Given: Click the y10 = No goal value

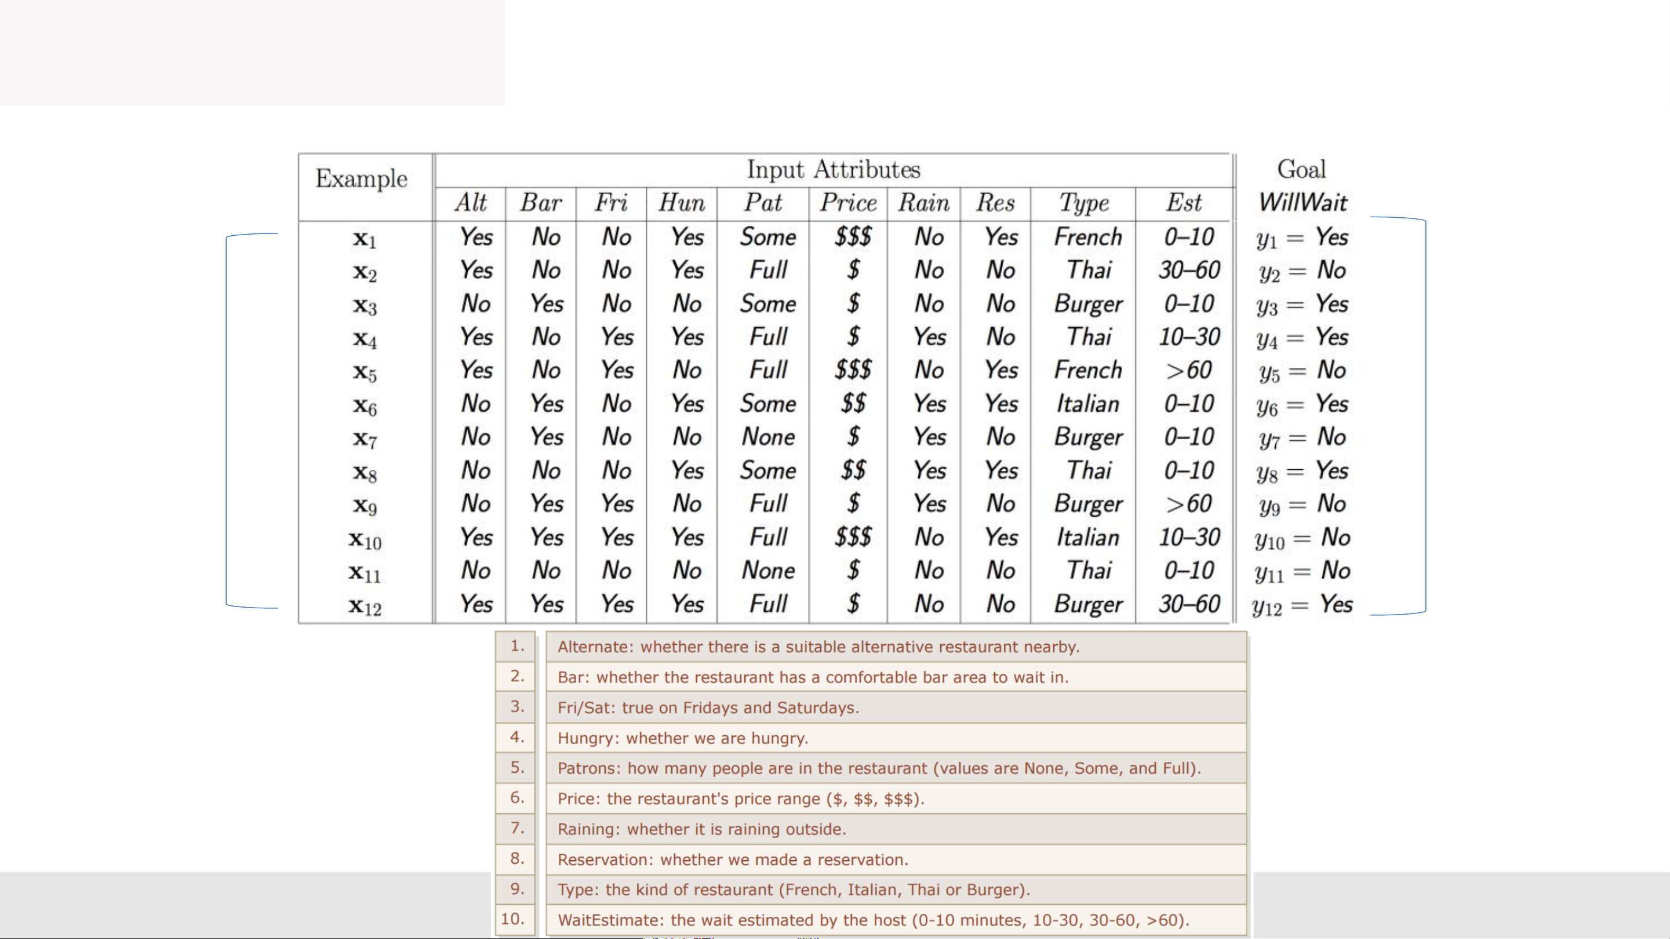Looking at the screenshot, I should point(1302,538).
